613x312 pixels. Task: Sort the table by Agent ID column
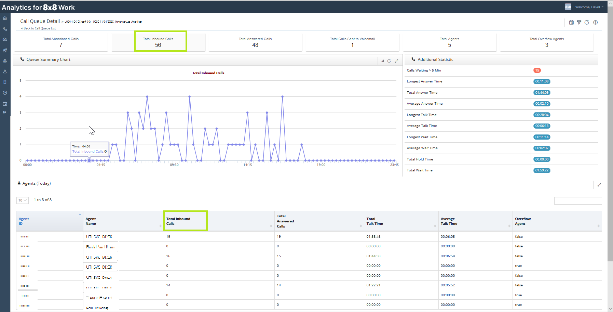[x=24, y=221]
